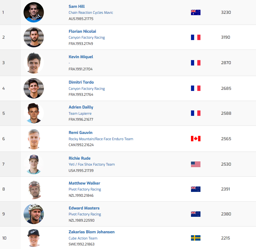Click Richie Rude's profile picture
Image resolution: width=256 pixels, height=249 pixels.
coord(34,164)
